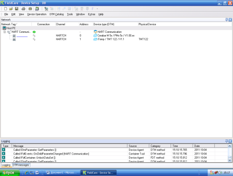The width and height of the screenshot is (233, 176).
Task: Click the greyed delete device toolbar icon
Action: pyautogui.click(x=52, y=9)
